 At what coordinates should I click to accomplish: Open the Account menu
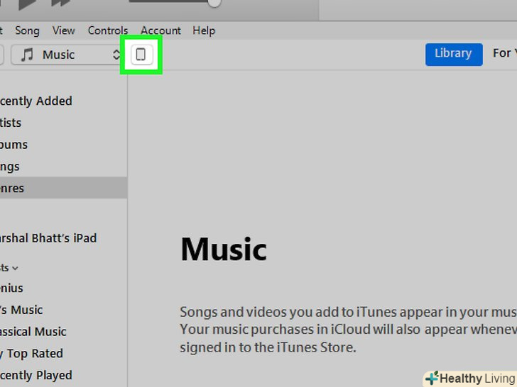click(x=160, y=30)
